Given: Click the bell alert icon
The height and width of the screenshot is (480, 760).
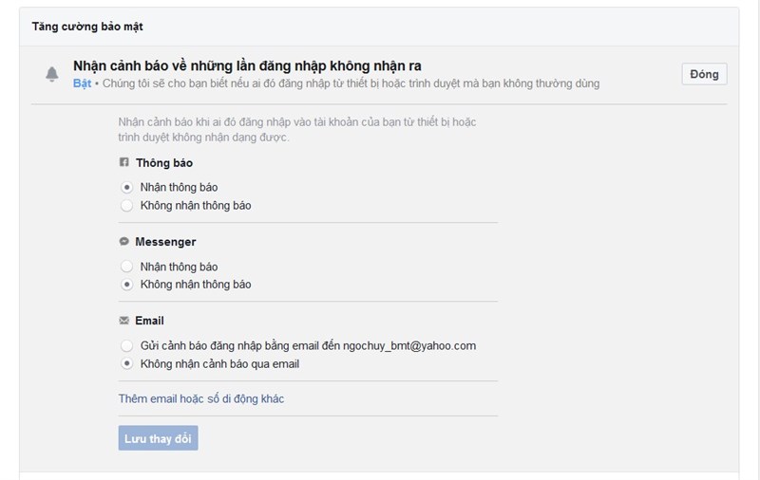Looking at the screenshot, I should tap(52, 74).
